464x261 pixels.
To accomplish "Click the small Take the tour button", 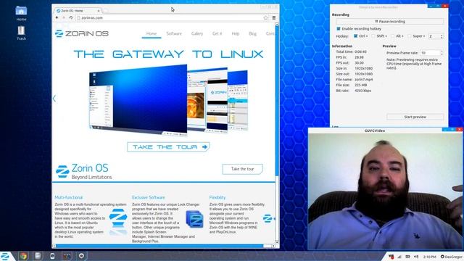I will coord(242,169).
